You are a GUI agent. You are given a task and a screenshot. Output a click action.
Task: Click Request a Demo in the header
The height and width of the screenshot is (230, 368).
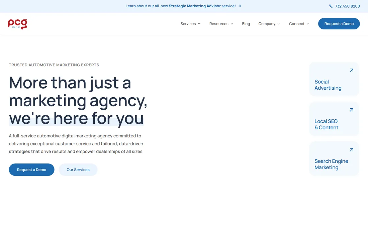pos(339,24)
